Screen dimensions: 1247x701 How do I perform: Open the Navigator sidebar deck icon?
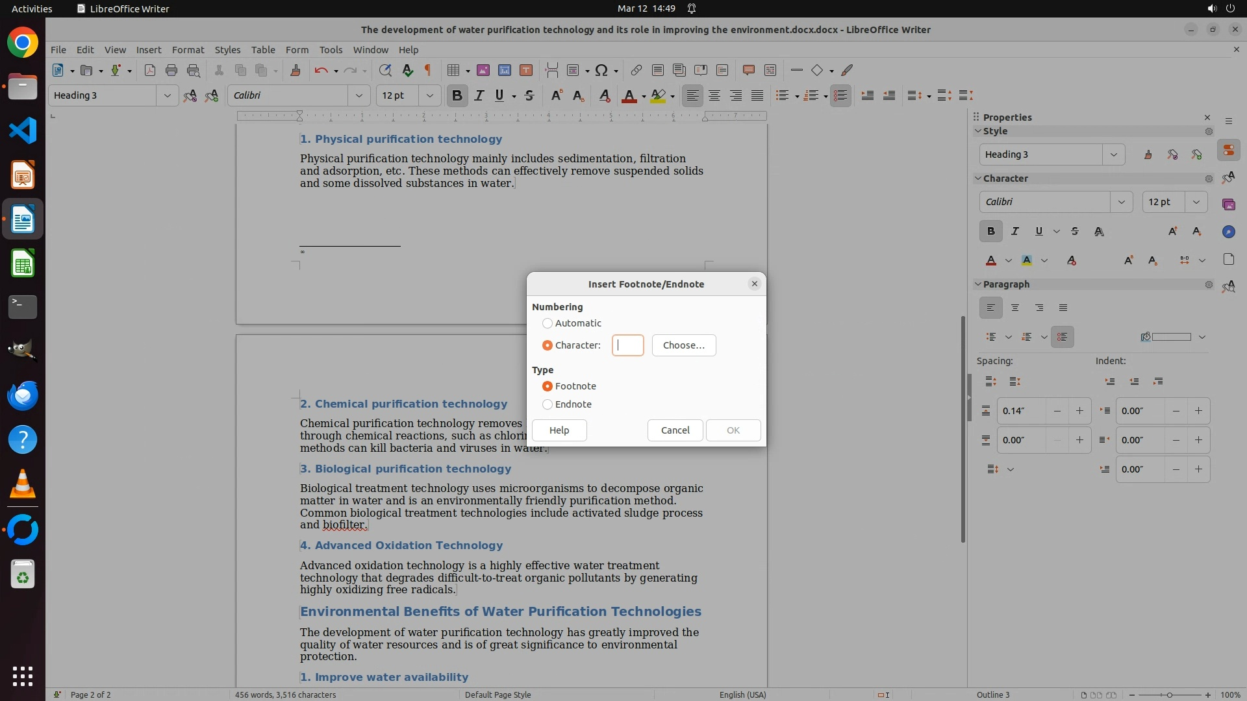coord(1228,232)
